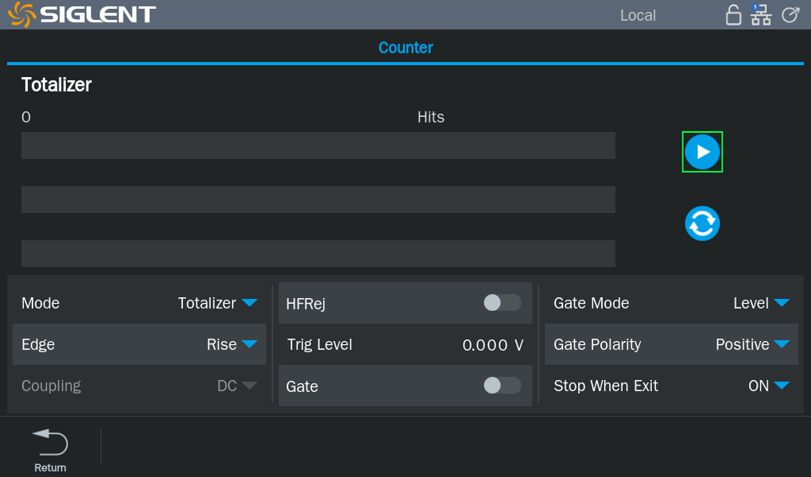Expand the Edge dropdown showing Rise

coord(231,344)
